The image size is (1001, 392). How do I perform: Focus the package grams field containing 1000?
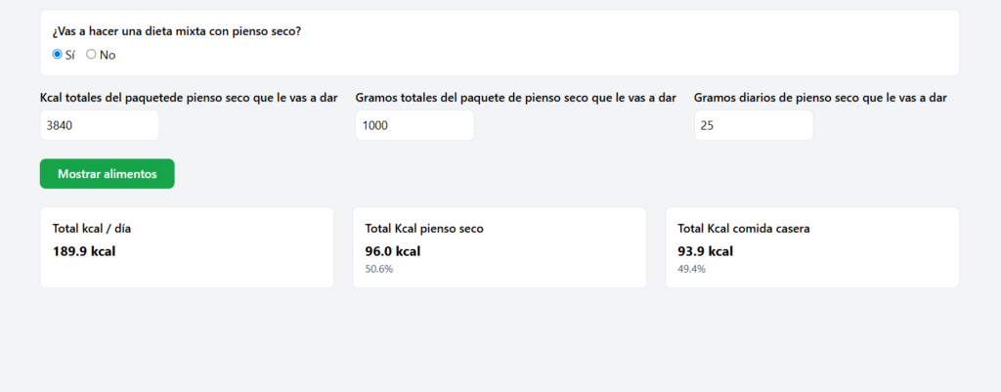414,125
